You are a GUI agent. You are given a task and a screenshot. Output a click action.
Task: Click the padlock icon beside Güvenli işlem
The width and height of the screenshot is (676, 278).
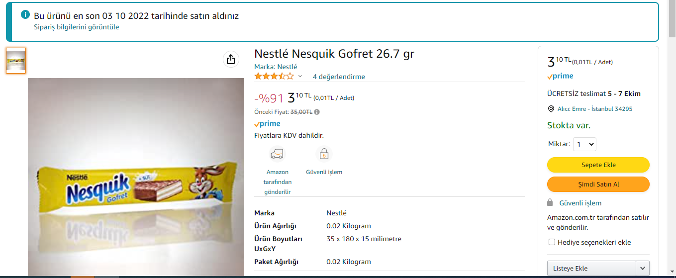(550, 203)
